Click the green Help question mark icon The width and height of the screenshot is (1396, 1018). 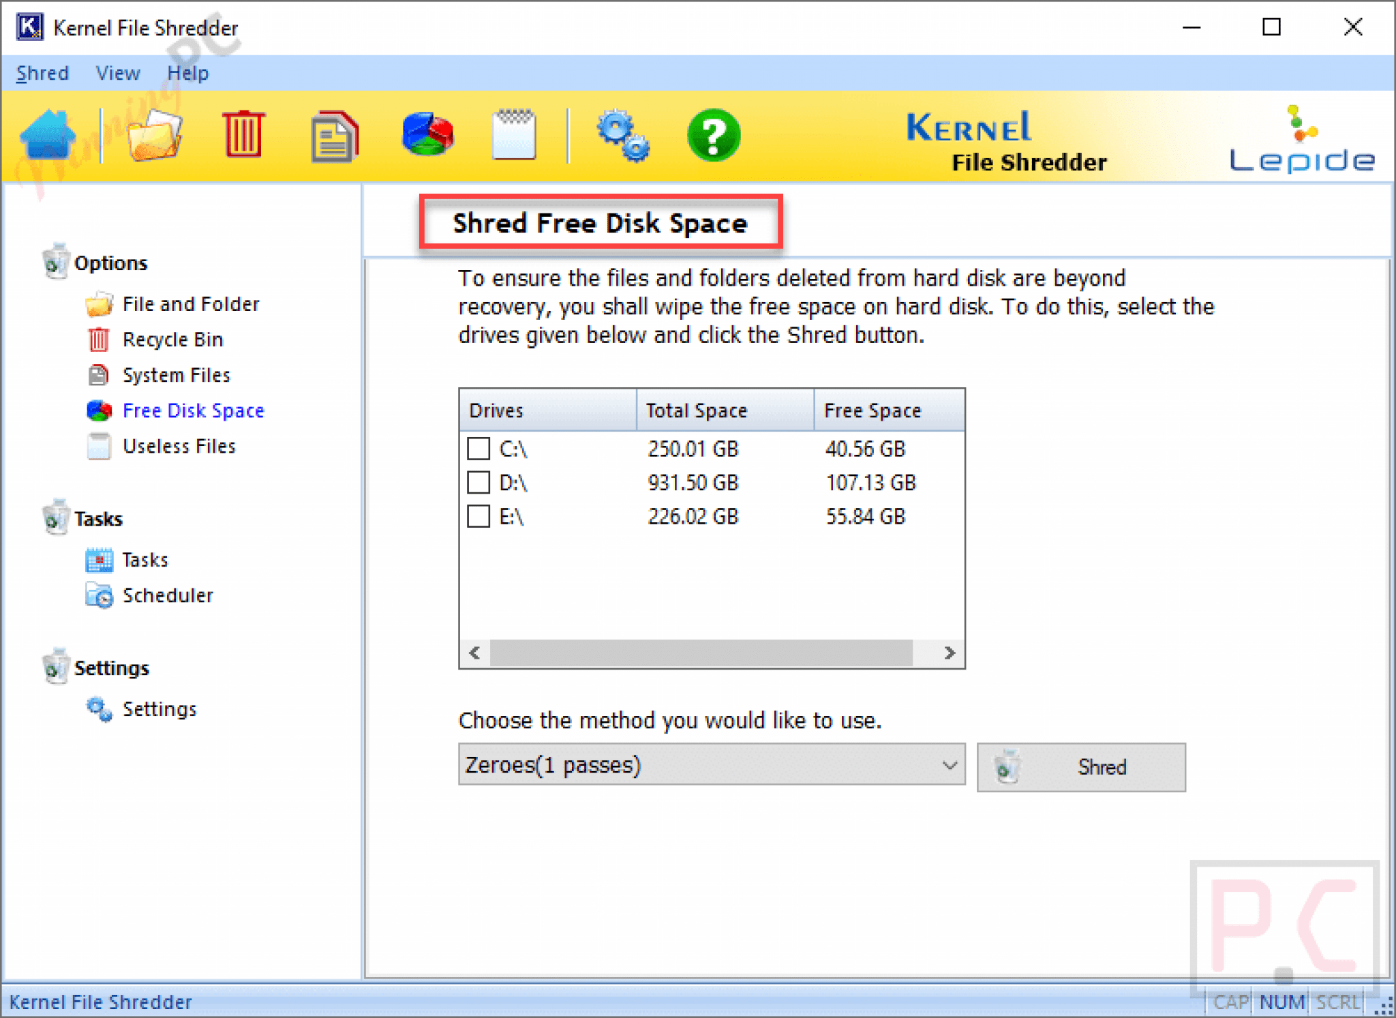[713, 135]
